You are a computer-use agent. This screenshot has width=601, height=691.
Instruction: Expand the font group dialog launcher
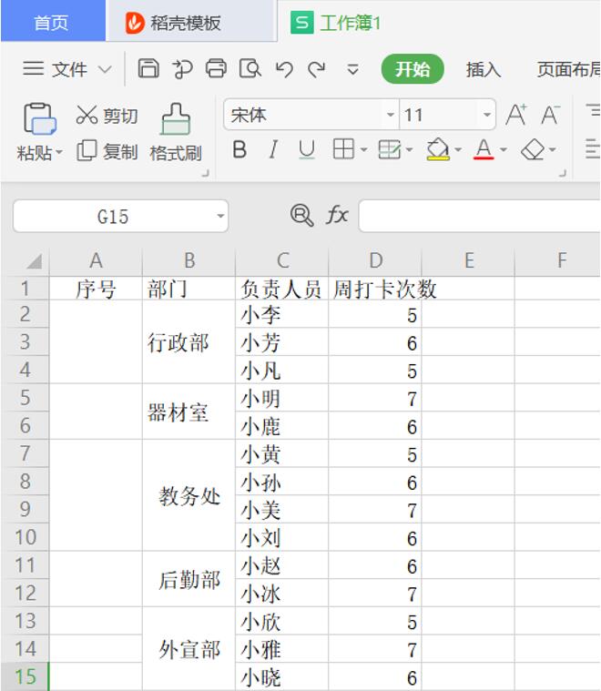(x=562, y=174)
